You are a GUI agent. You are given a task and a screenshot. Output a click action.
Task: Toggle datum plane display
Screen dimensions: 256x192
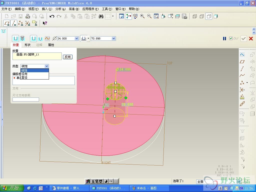pyautogui.click(x=7, y=23)
